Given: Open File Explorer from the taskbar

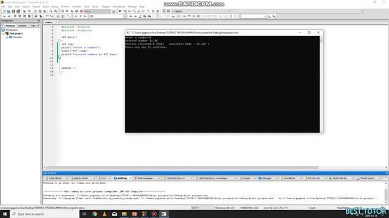Looking at the screenshot, I should coord(124,214).
